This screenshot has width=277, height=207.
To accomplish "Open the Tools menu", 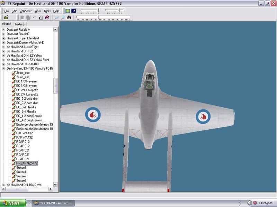I will click(x=47, y=11).
